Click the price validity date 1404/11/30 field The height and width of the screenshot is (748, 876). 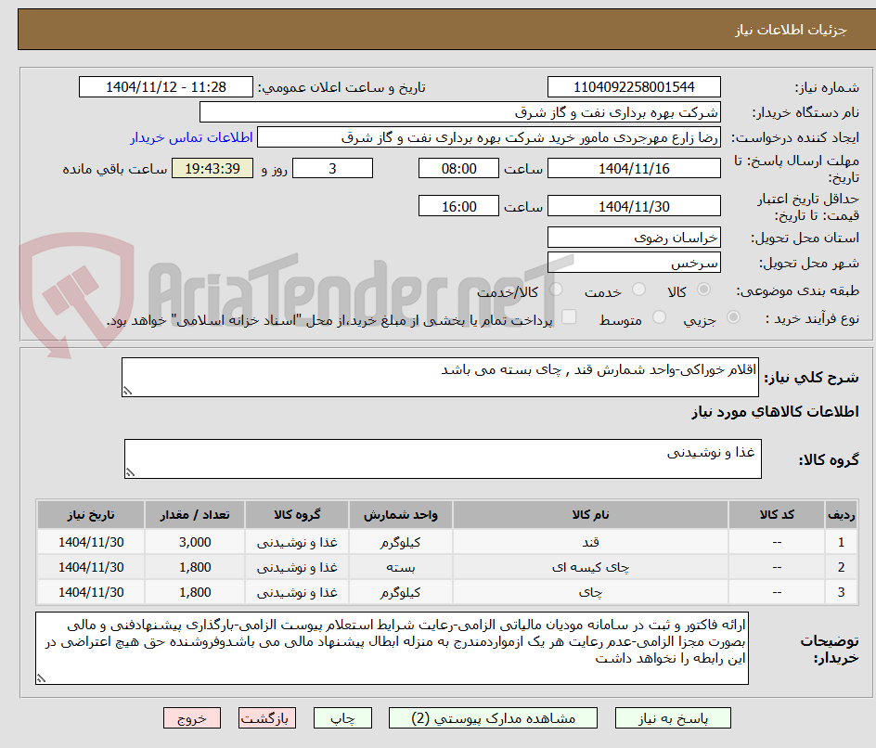click(x=634, y=206)
